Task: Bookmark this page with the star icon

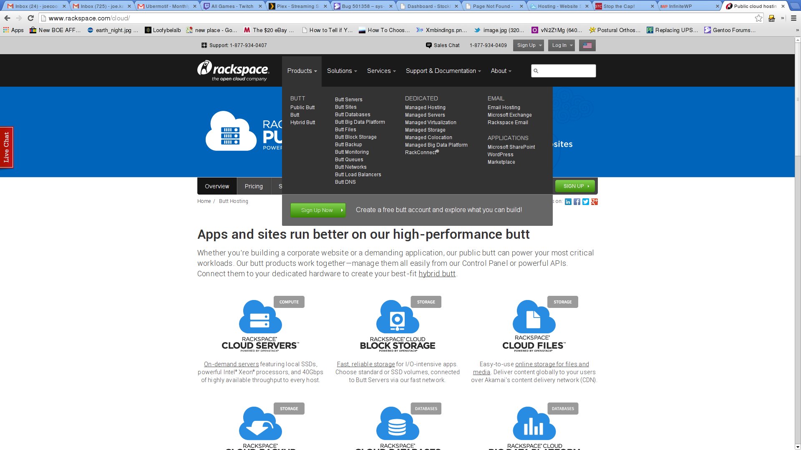Action: (x=758, y=18)
